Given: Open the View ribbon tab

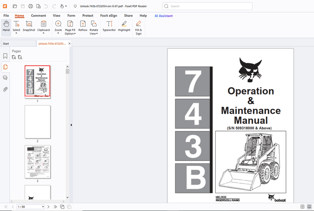Looking at the screenshot, I should tap(57, 16).
